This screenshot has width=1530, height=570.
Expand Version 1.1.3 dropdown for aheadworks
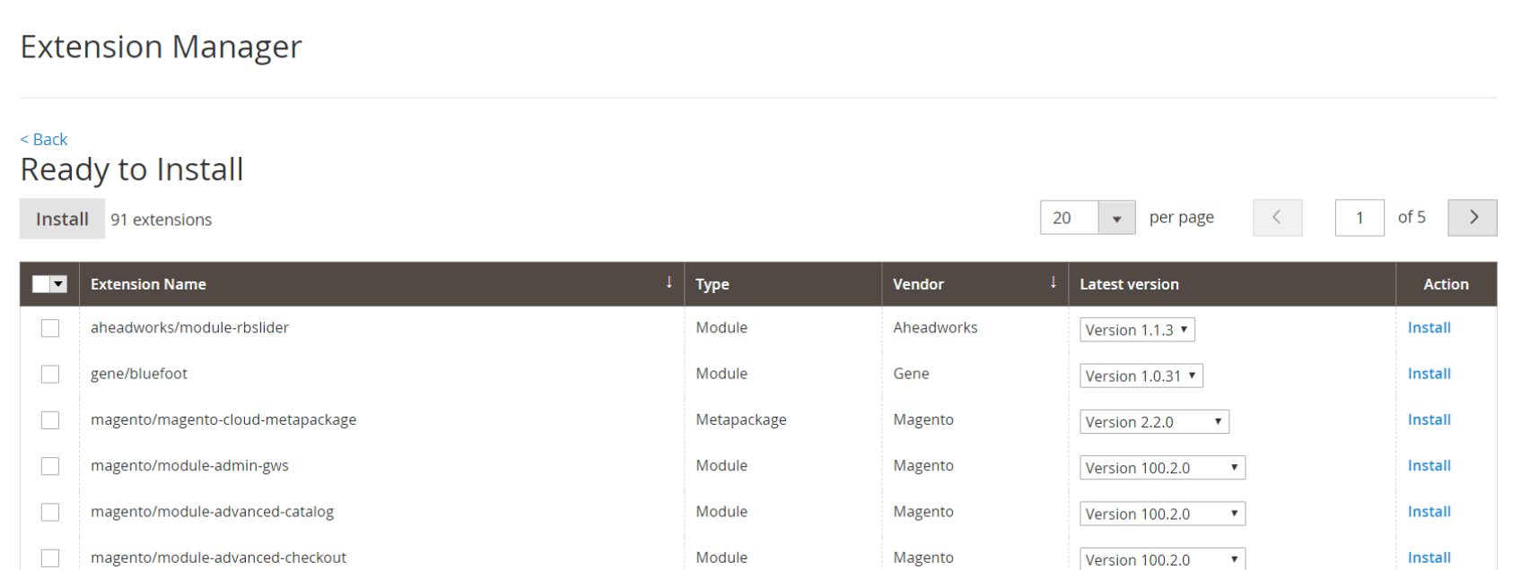[x=1137, y=330]
